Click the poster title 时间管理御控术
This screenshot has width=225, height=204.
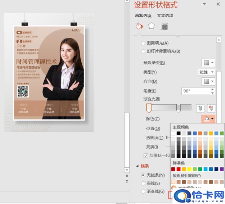[x=36, y=62]
